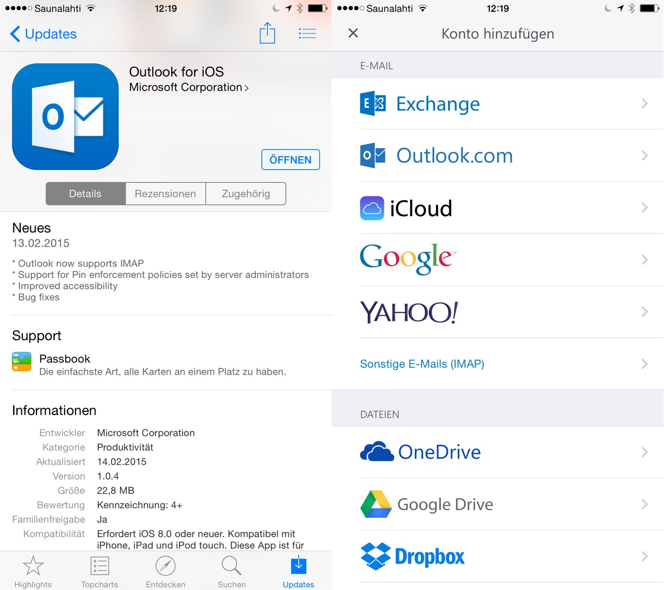Choose the Outlook.com account label
The width and height of the screenshot is (664, 590).
click(x=455, y=156)
